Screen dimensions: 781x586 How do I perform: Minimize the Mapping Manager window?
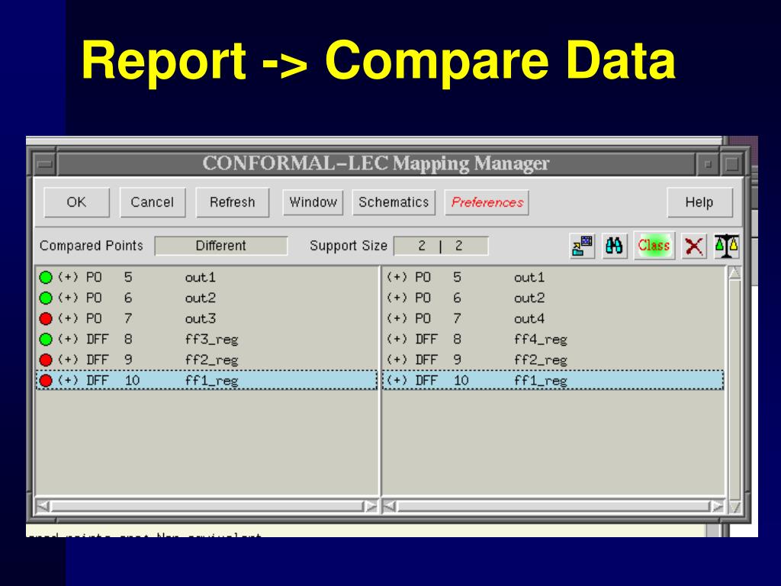coord(708,165)
